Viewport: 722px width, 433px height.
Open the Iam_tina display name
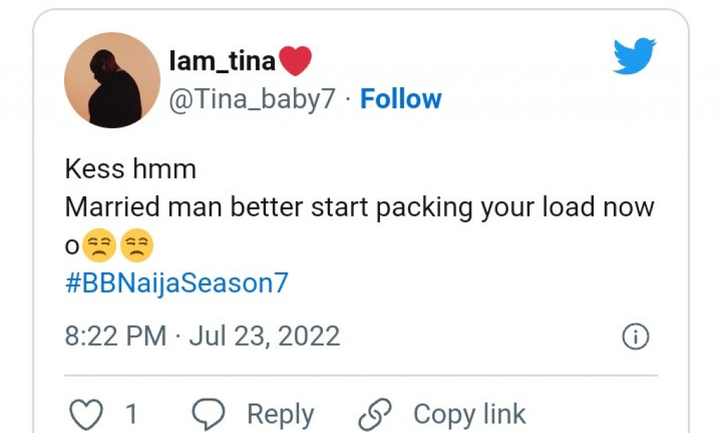coord(222,61)
